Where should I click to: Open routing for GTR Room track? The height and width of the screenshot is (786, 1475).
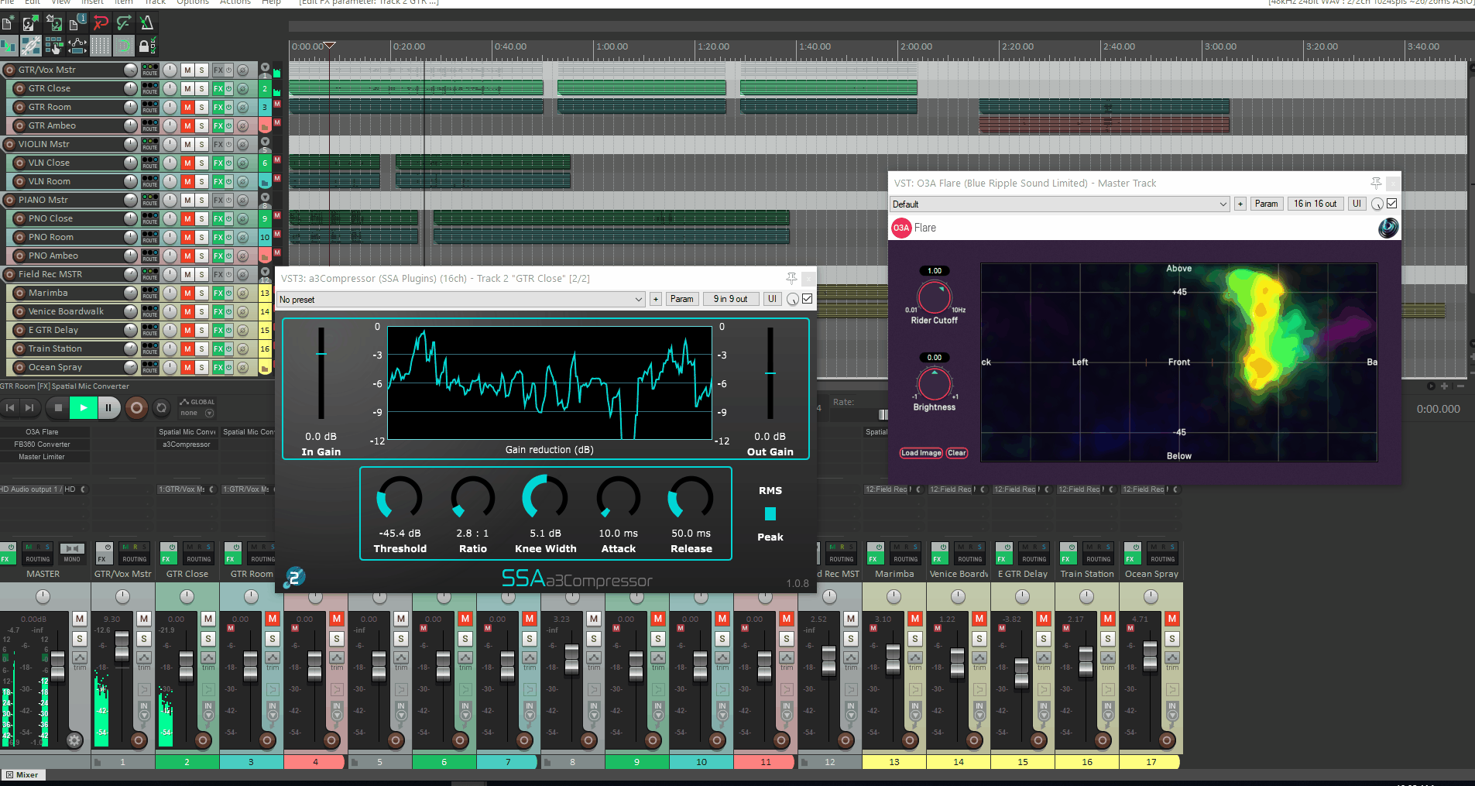pyautogui.click(x=150, y=107)
